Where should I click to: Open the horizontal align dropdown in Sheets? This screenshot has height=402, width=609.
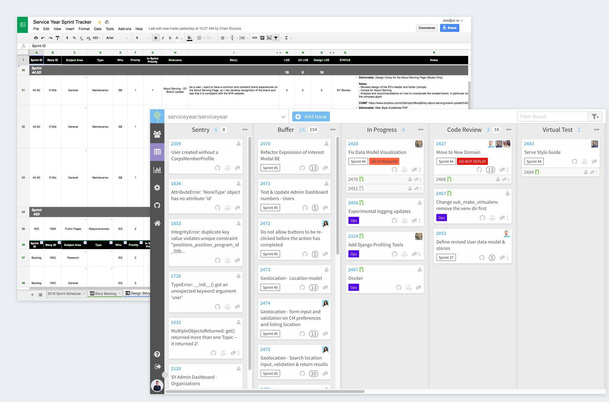click(x=224, y=38)
